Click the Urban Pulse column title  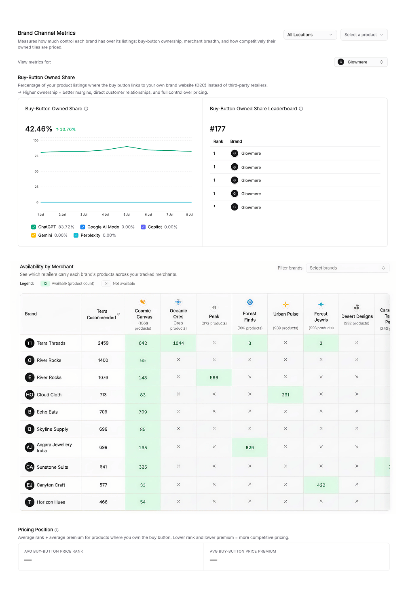[286, 314]
